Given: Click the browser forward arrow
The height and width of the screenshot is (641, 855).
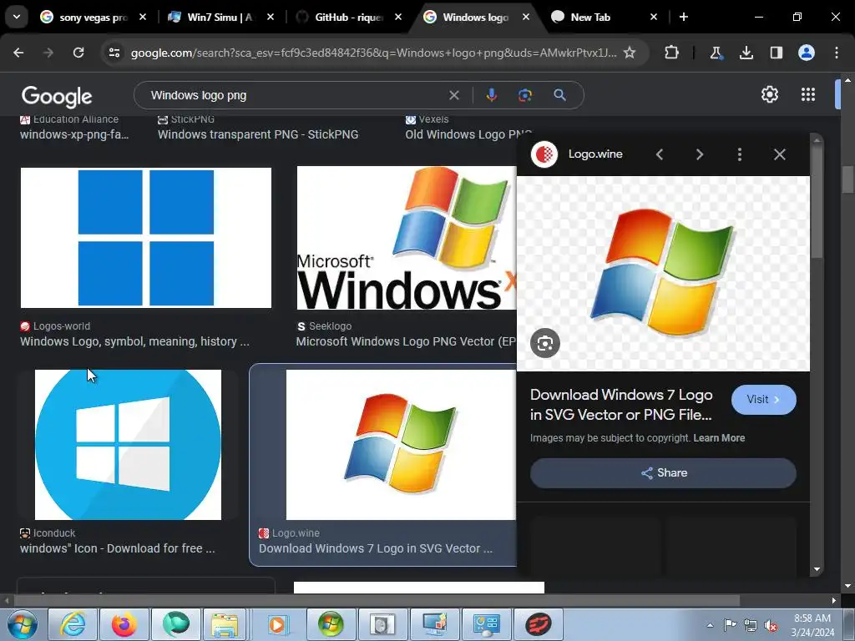Looking at the screenshot, I should click(48, 53).
